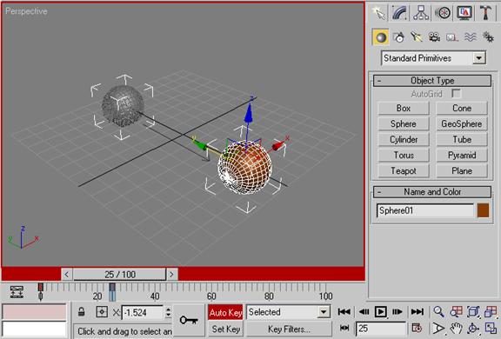Select the Lights category icon
The height and width of the screenshot is (339, 501).
417,37
